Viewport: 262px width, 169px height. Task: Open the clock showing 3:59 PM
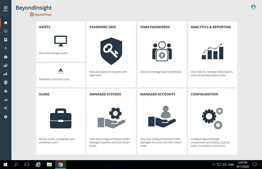pyautogui.click(x=243, y=165)
